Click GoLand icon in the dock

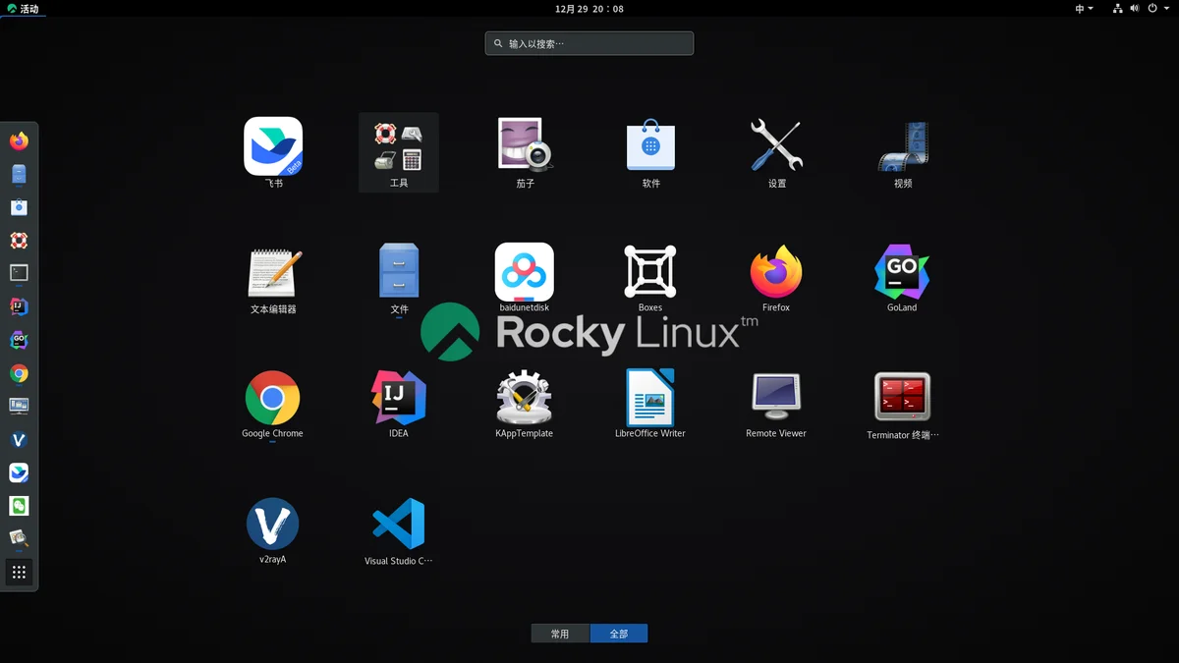[x=19, y=340]
